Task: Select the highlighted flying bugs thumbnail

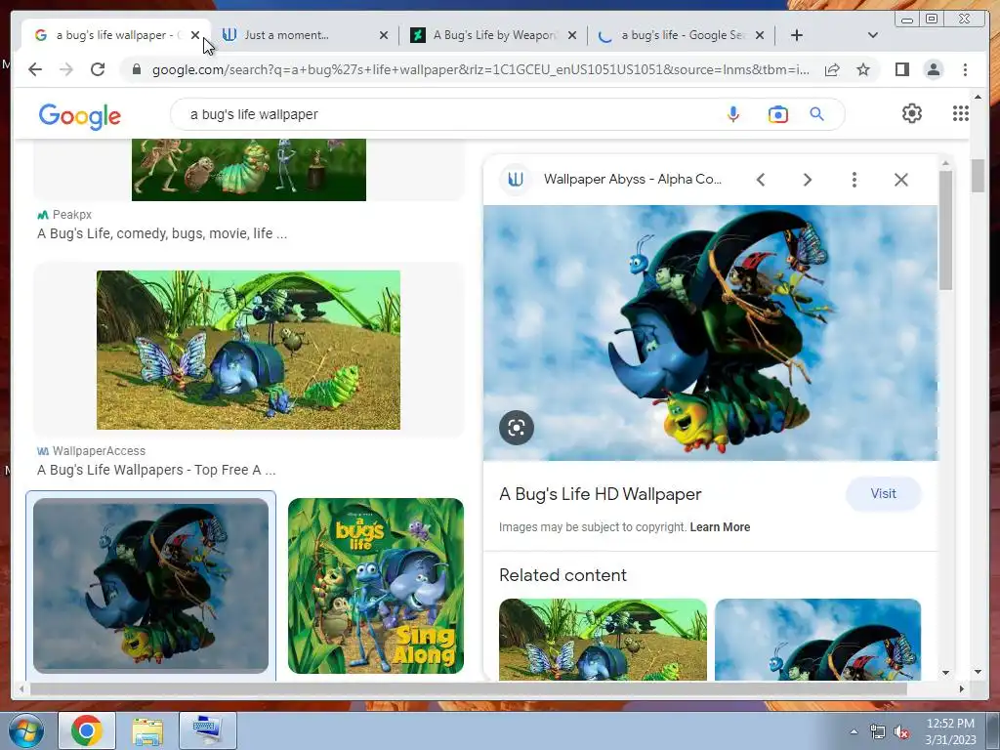Action: point(150,586)
